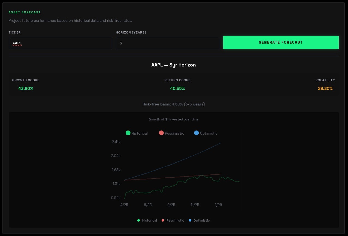
Task: Click the 1/26 x-axis date label
Action: click(218, 205)
